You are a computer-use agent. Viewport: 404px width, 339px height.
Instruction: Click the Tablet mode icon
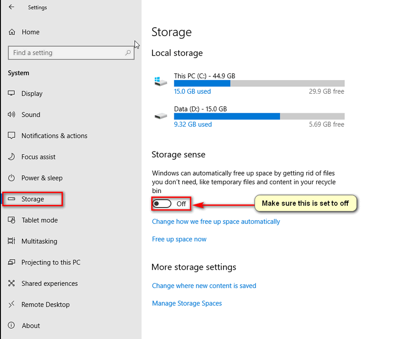tap(11, 220)
